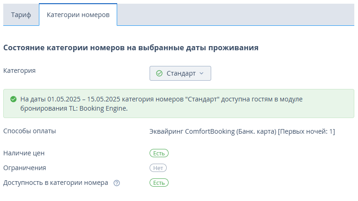Click the Есть badge for Наличие цен
The image size is (358, 201).
coord(159,153)
